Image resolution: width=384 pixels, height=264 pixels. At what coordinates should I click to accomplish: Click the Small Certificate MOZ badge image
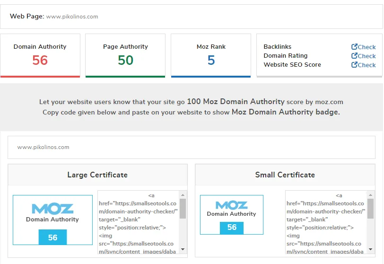pyautogui.click(x=232, y=215)
